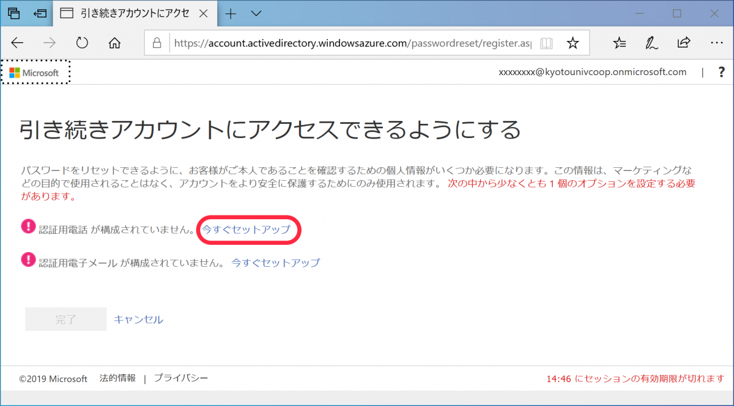734x406 pixels.
Task: Open the Settings and more menu
Action: tap(716, 43)
